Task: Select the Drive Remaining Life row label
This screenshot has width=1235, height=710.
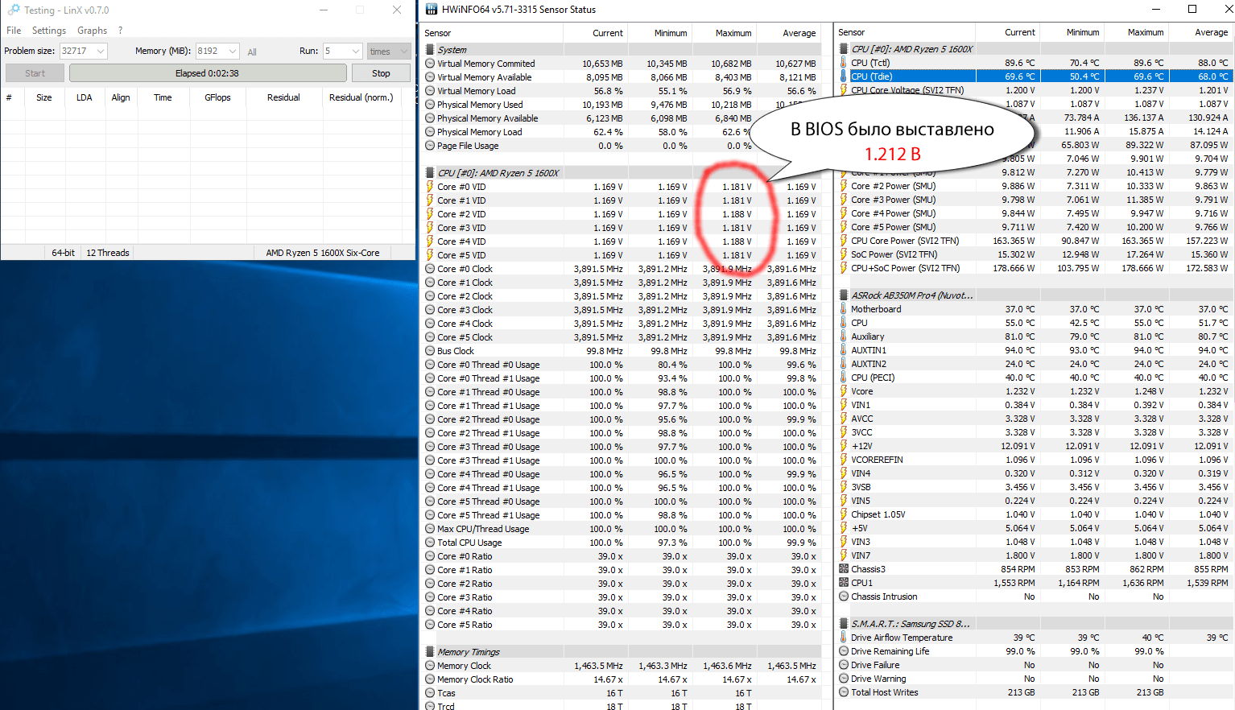Action: [890, 651]
